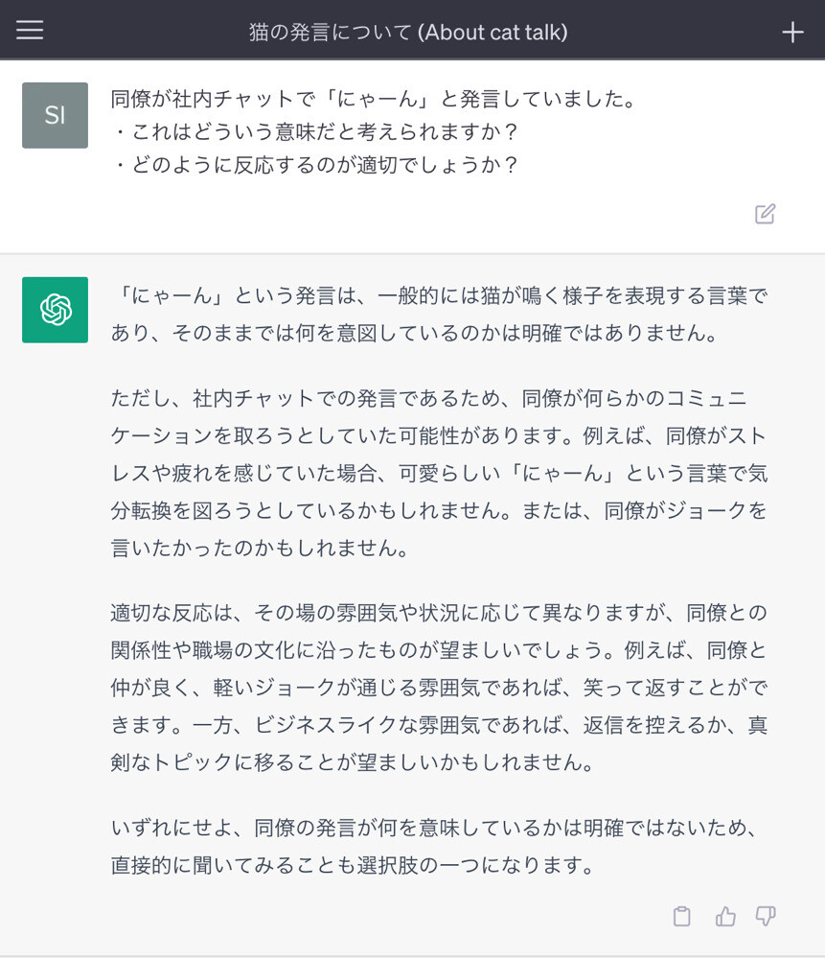Click the response paragraph starting 適切な反応は

(x=439, y=687)
